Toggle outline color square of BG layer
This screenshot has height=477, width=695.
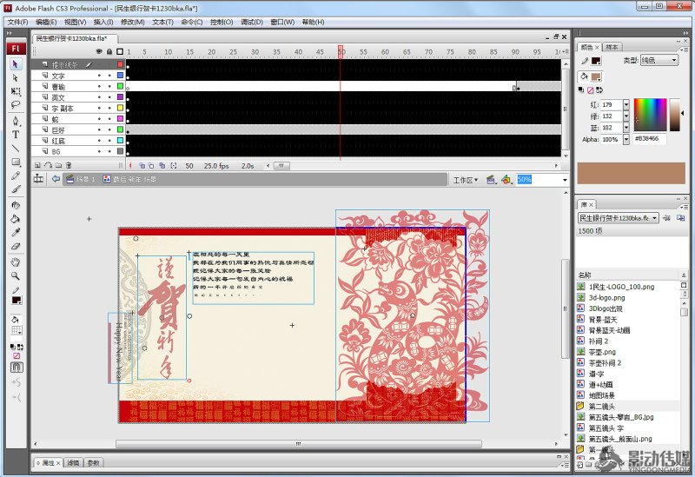tap(121, 151)
